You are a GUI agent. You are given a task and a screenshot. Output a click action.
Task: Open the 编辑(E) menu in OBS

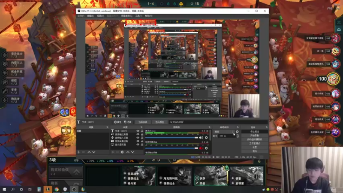coord(90,16)
